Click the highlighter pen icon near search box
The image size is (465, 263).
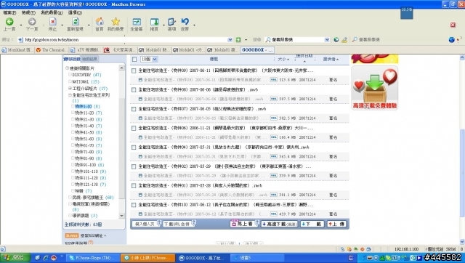tap(344, 39)
